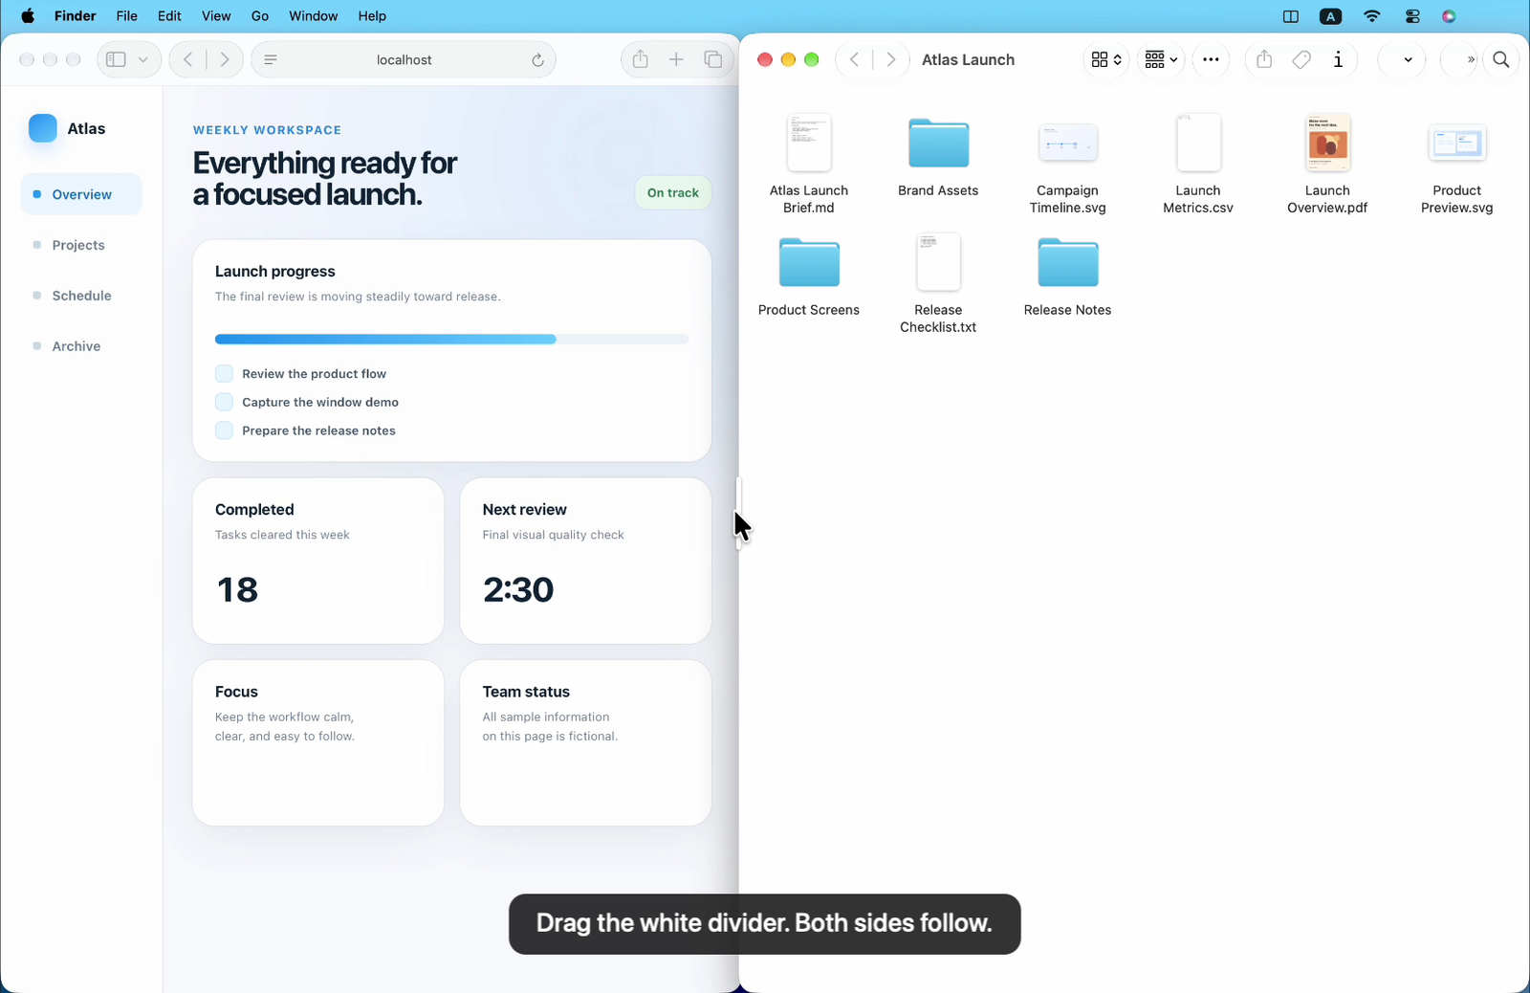1530x993 pixels.
Task: Click the Finder share icon
Action: click(x=1264, y=59)
